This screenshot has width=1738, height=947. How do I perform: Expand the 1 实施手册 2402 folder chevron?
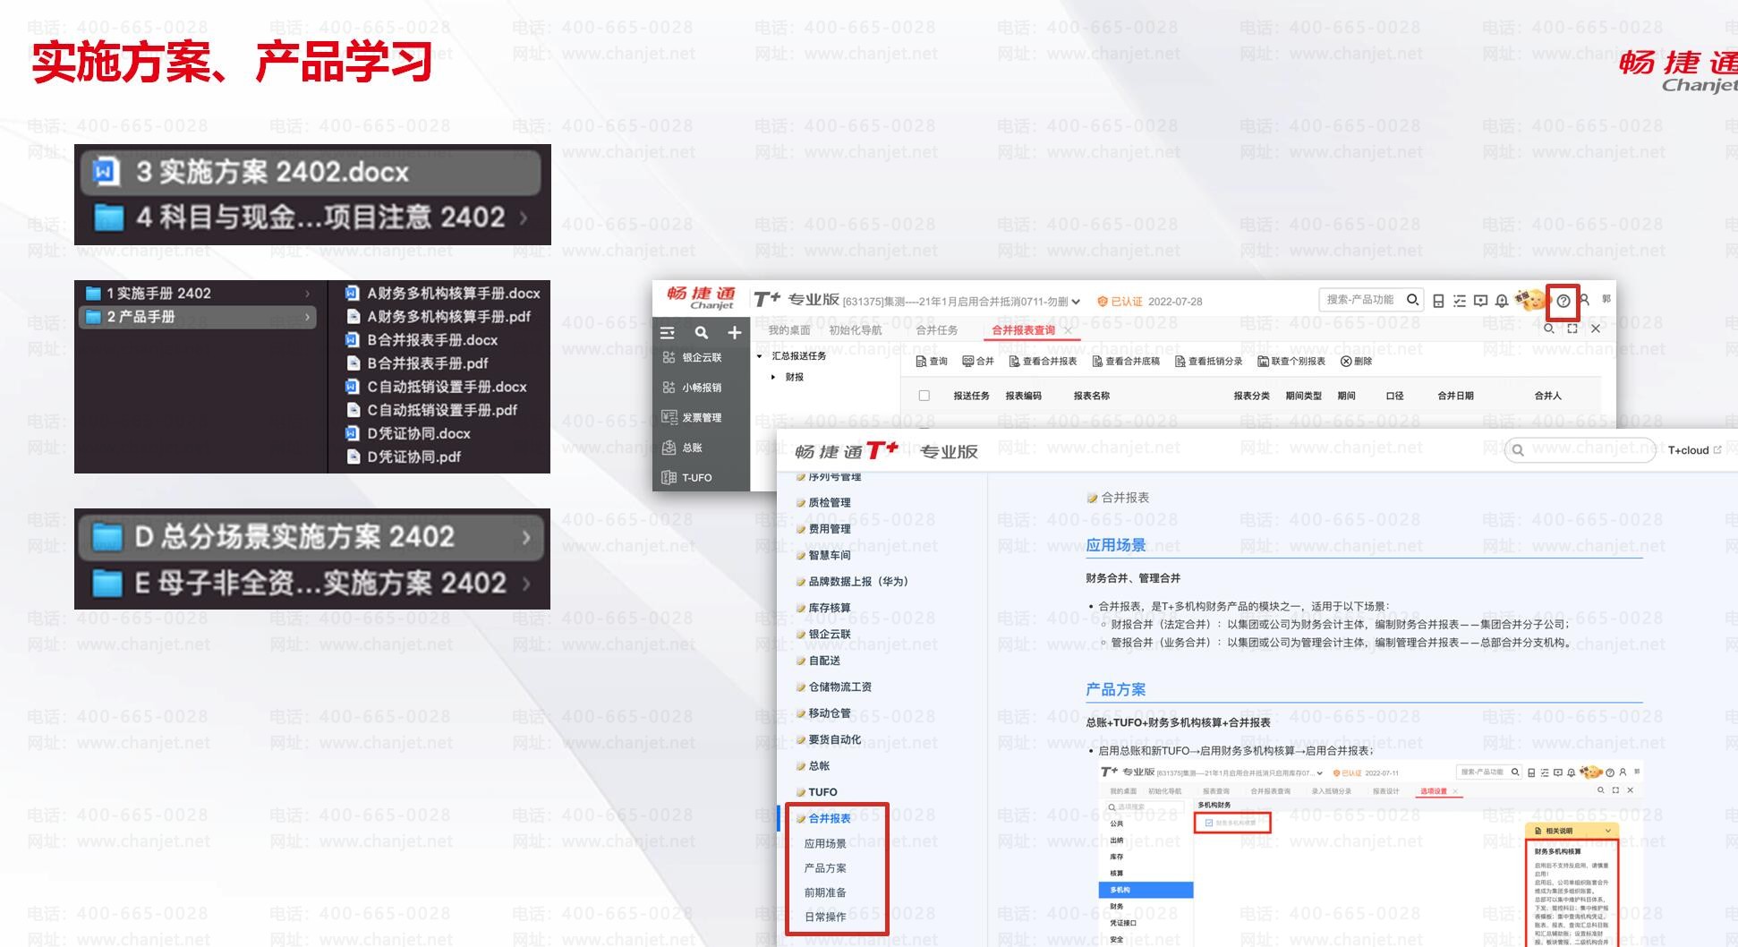coord(308,294)
